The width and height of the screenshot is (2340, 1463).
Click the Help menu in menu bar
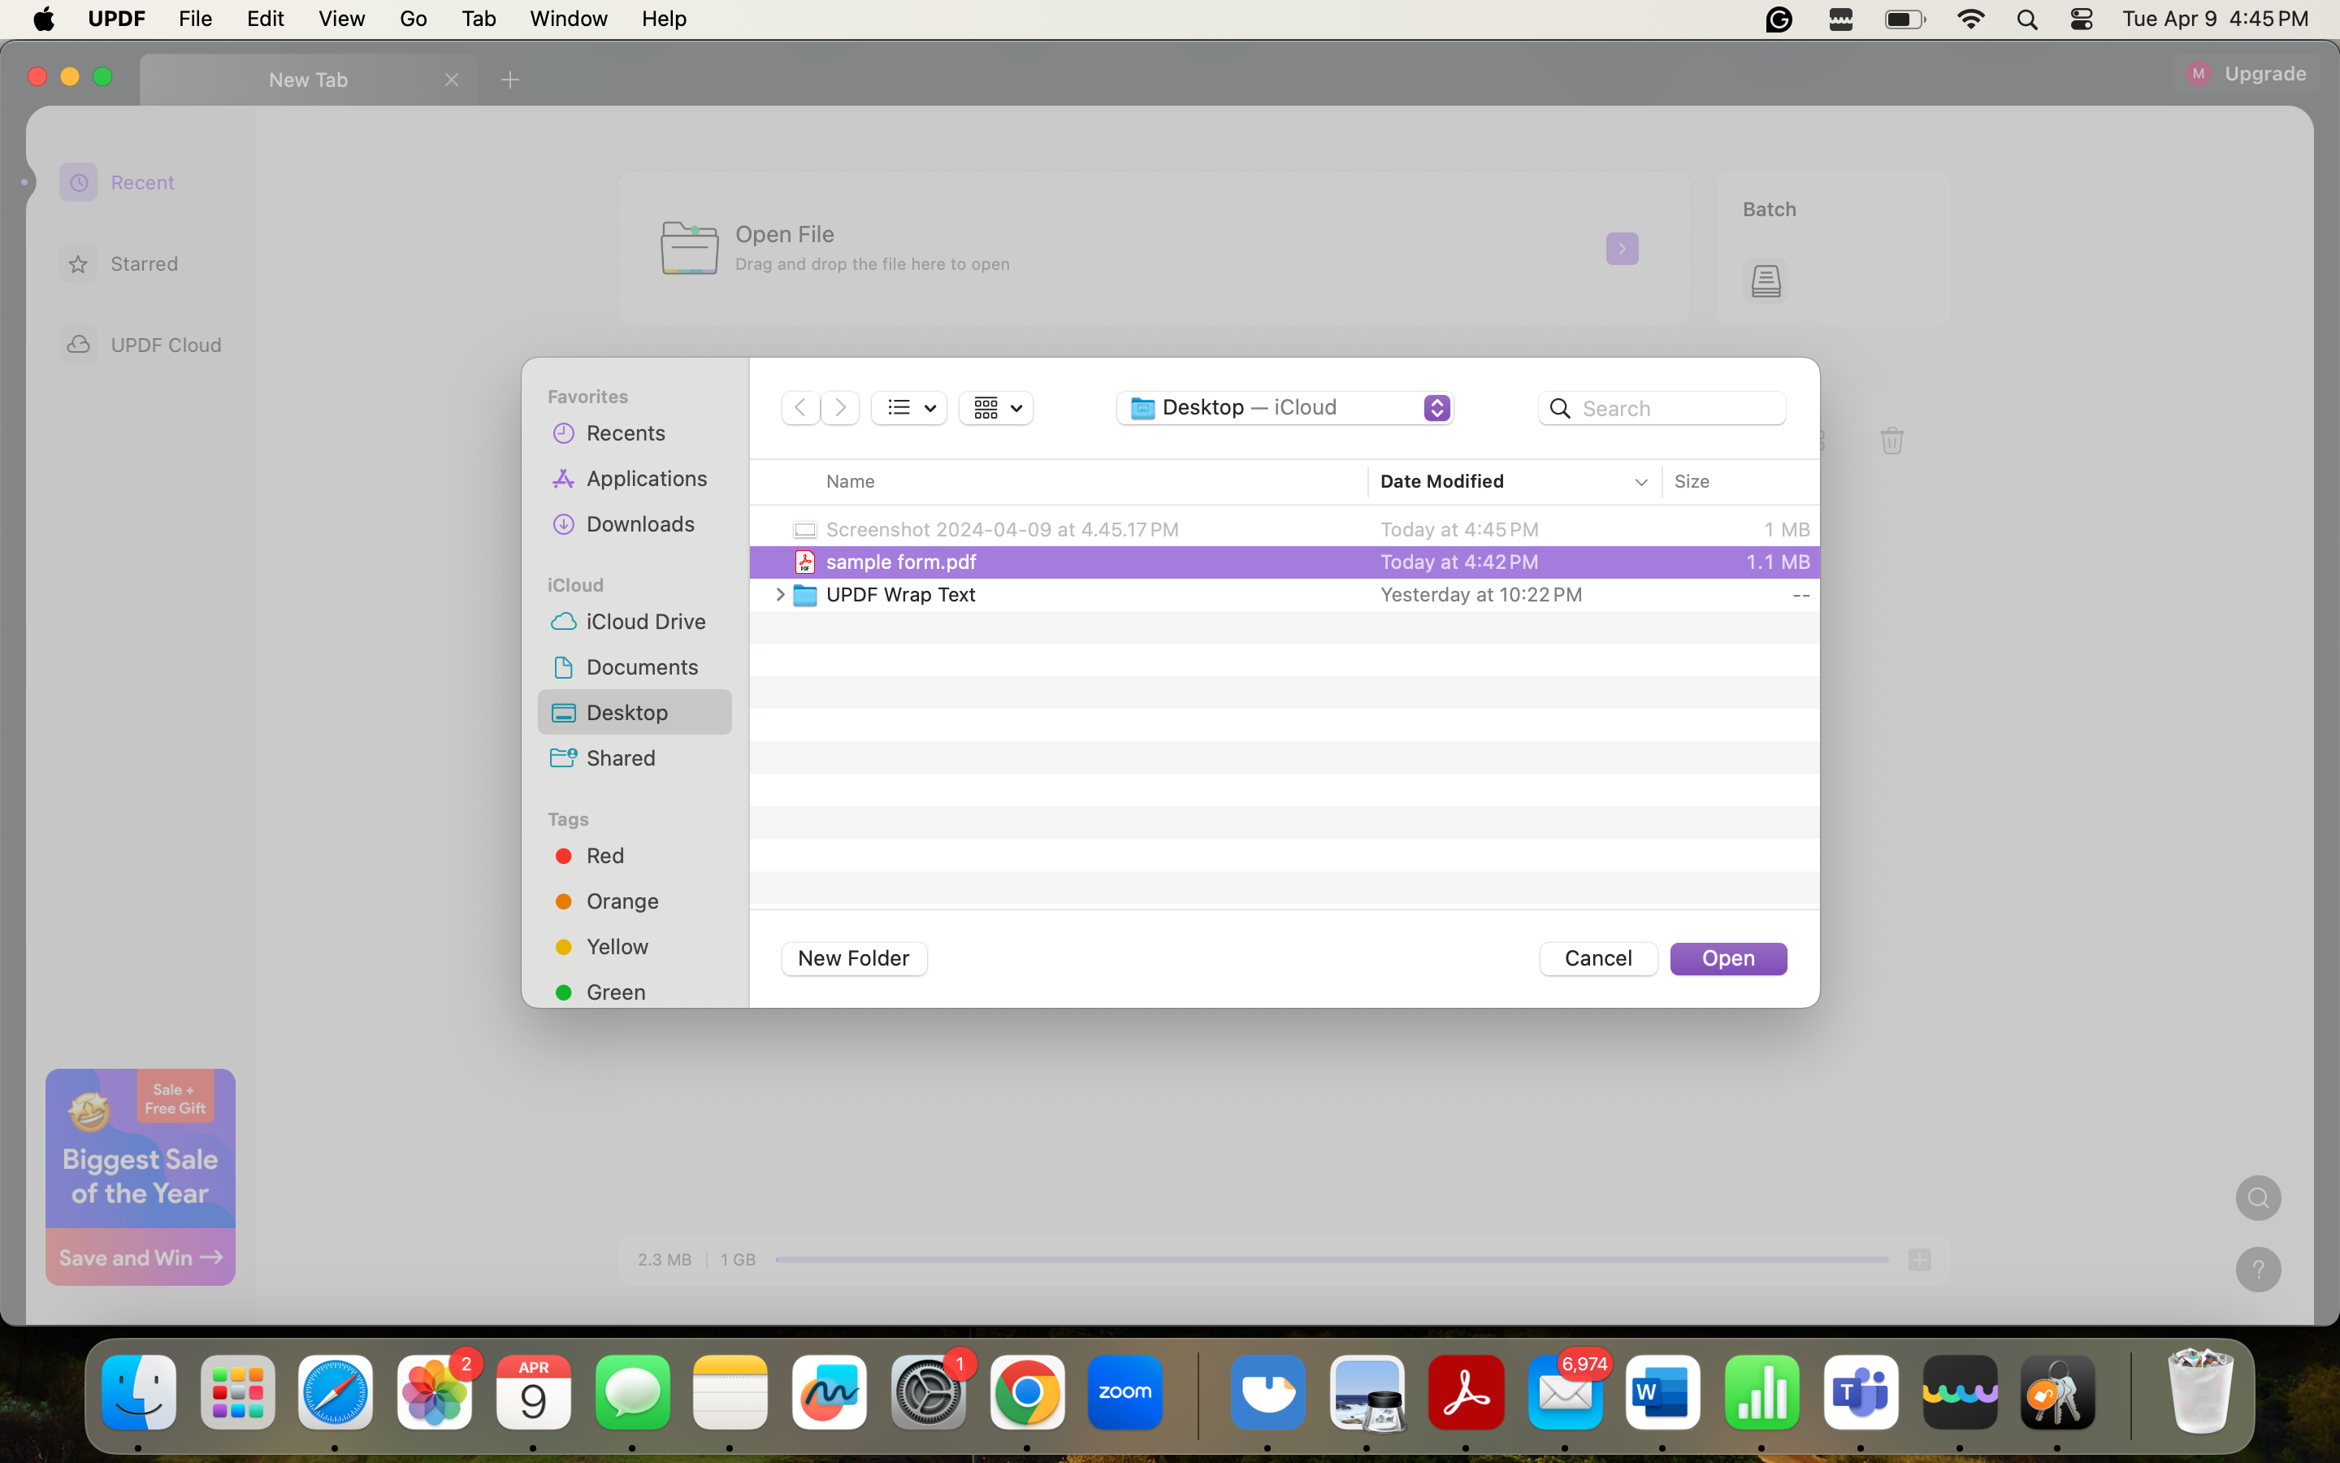click(665, 17)
